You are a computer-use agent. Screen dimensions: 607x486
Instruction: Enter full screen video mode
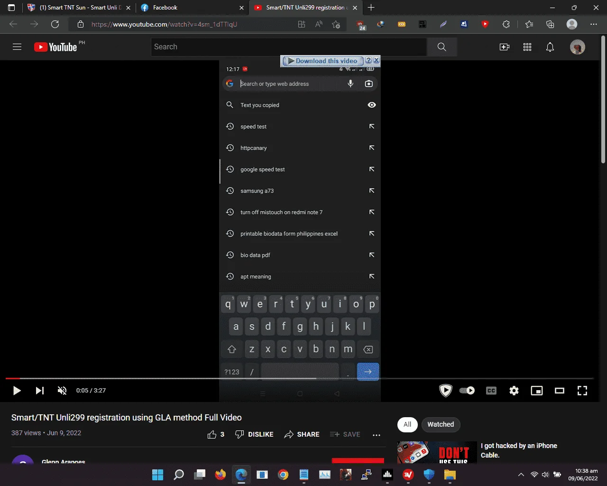(x=582, y=391)
